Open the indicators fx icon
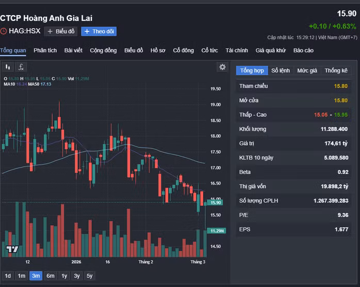Viewport: 360px width, 287px height. 21,67
